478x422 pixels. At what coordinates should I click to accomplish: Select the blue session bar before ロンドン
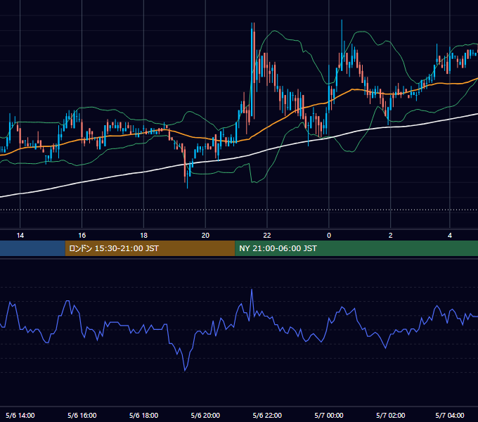tap(32, 248)
